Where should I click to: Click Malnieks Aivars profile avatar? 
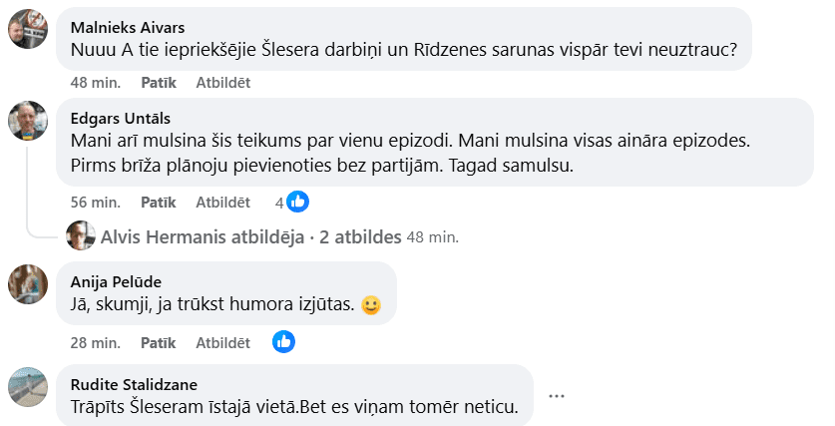click(28, 29)
